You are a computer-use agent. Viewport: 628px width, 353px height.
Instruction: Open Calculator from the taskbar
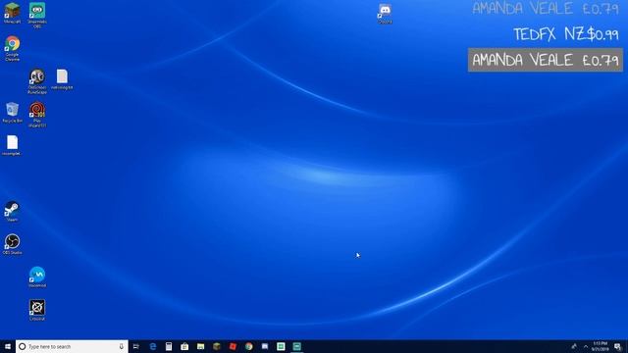pyautogui.click(x=169, y=346)
